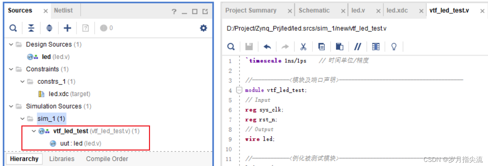Select the Libraries view tab

(62, 159)
